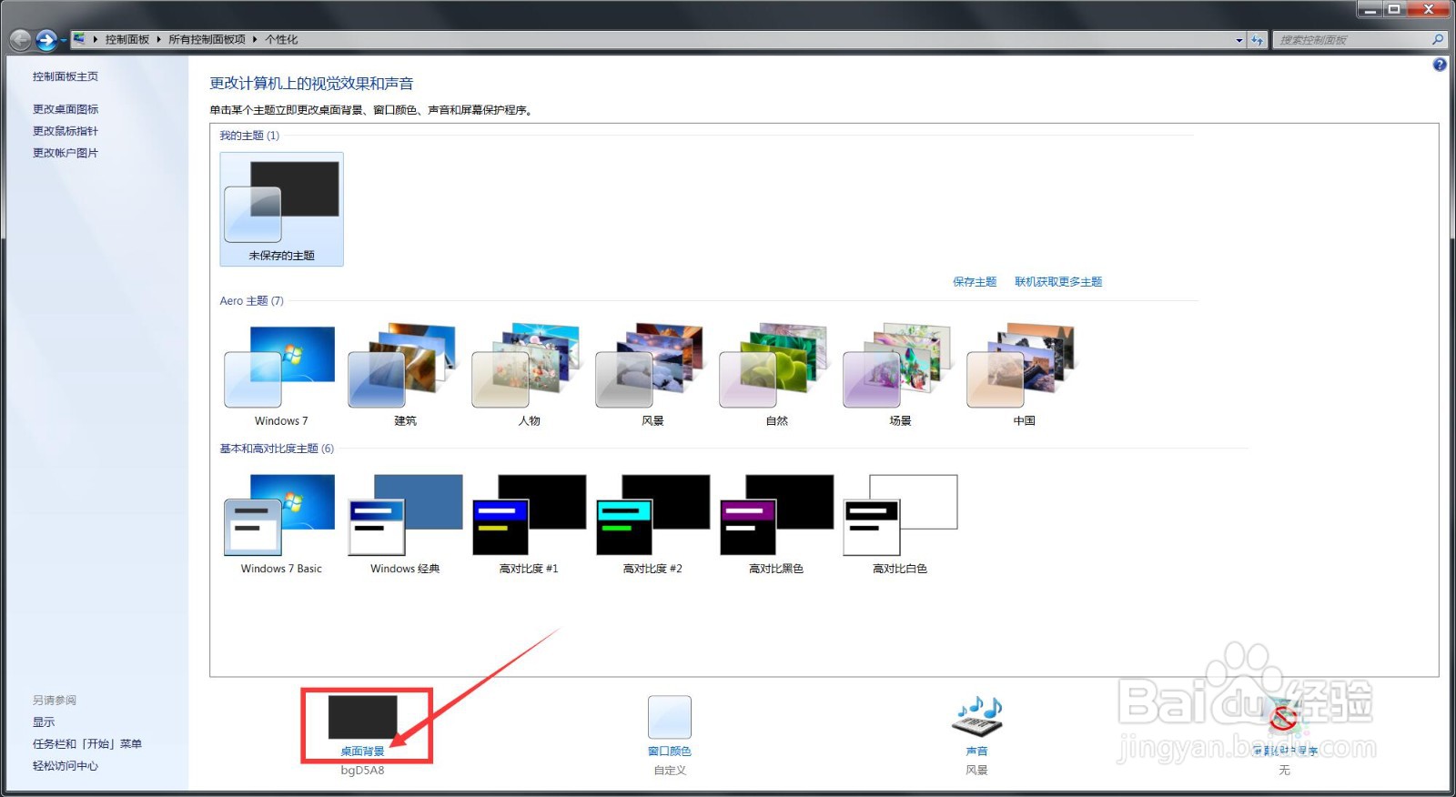Open the address bar history dropdown
1456x797 pixels.
(1239, 40)
